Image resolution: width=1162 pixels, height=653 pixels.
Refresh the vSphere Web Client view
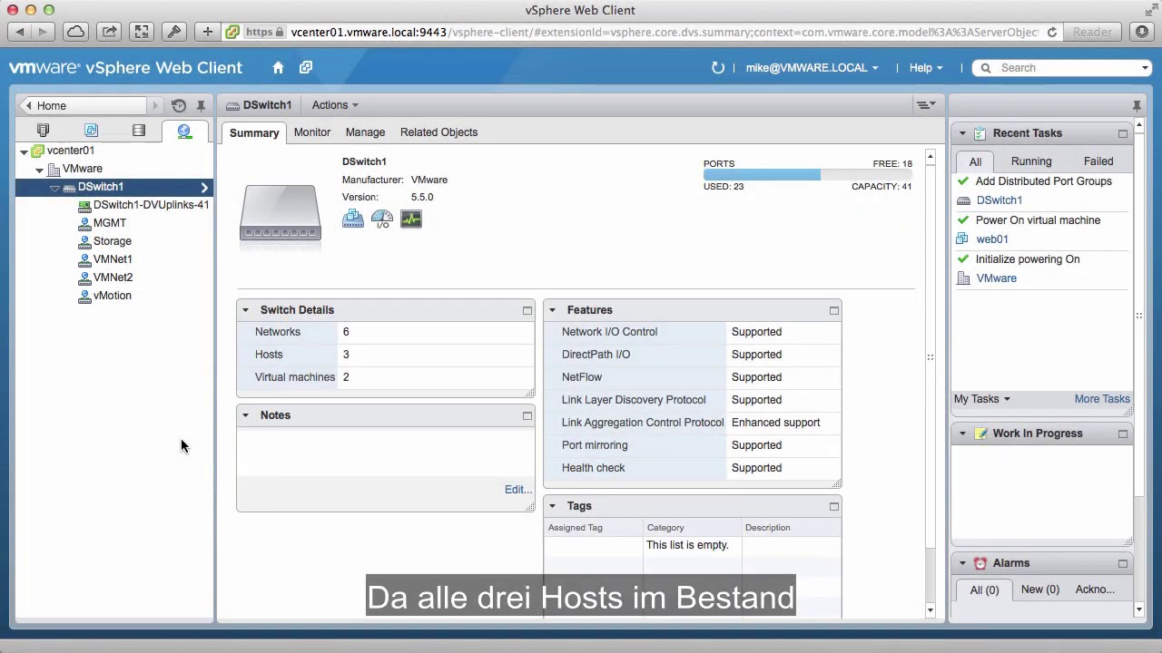tap(718, 68)
